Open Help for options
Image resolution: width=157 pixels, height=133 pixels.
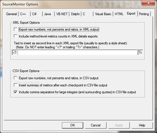[142, 125]
